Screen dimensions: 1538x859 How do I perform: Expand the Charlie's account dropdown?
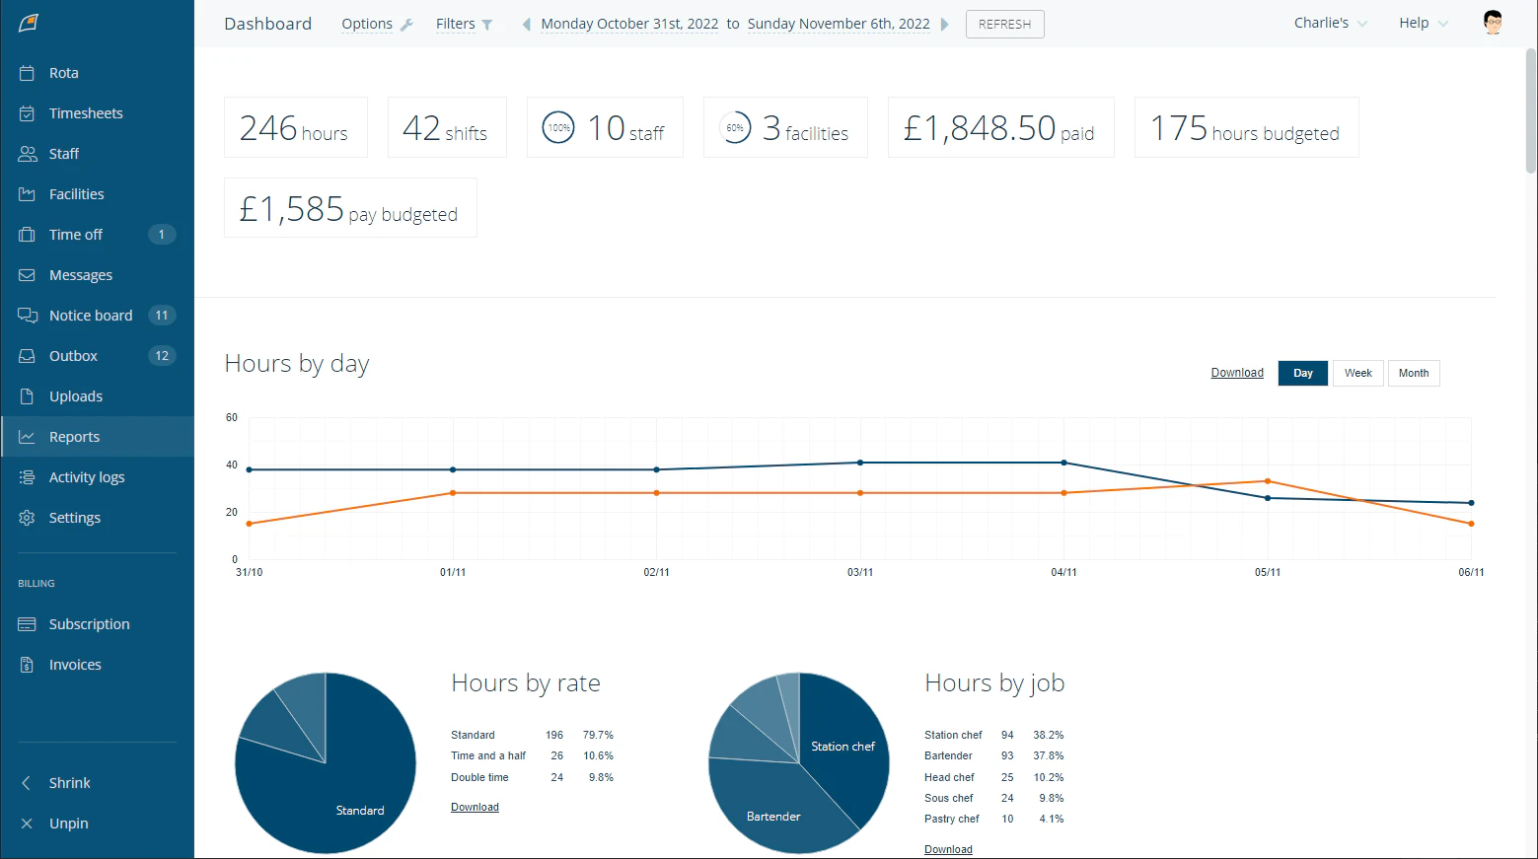(x=1329, y=21)
